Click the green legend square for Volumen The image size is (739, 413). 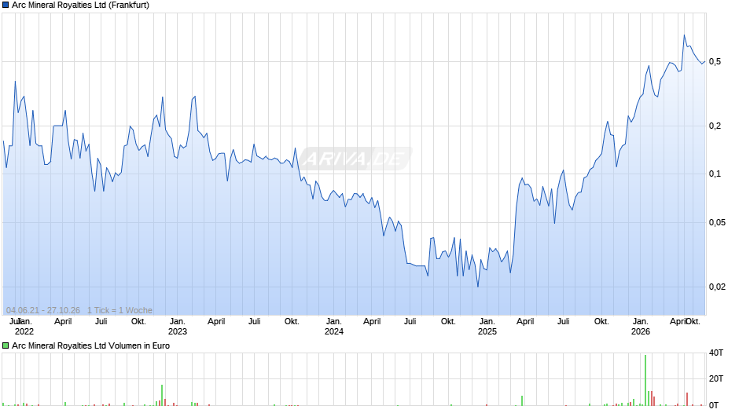[6, 345]
